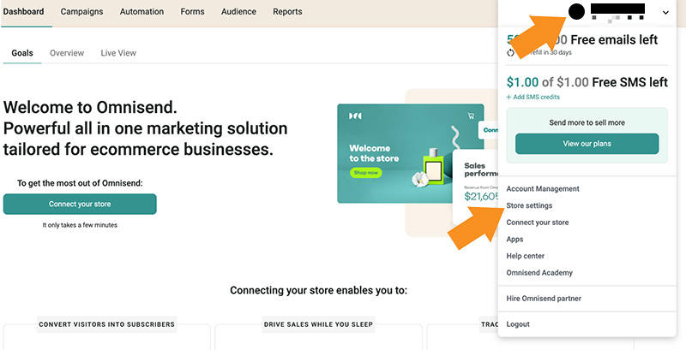Image resolution: width=686 pixels, height=350 pixels.
Task: Open the Live View sub-tab
Action: click(x=118, y=53)
